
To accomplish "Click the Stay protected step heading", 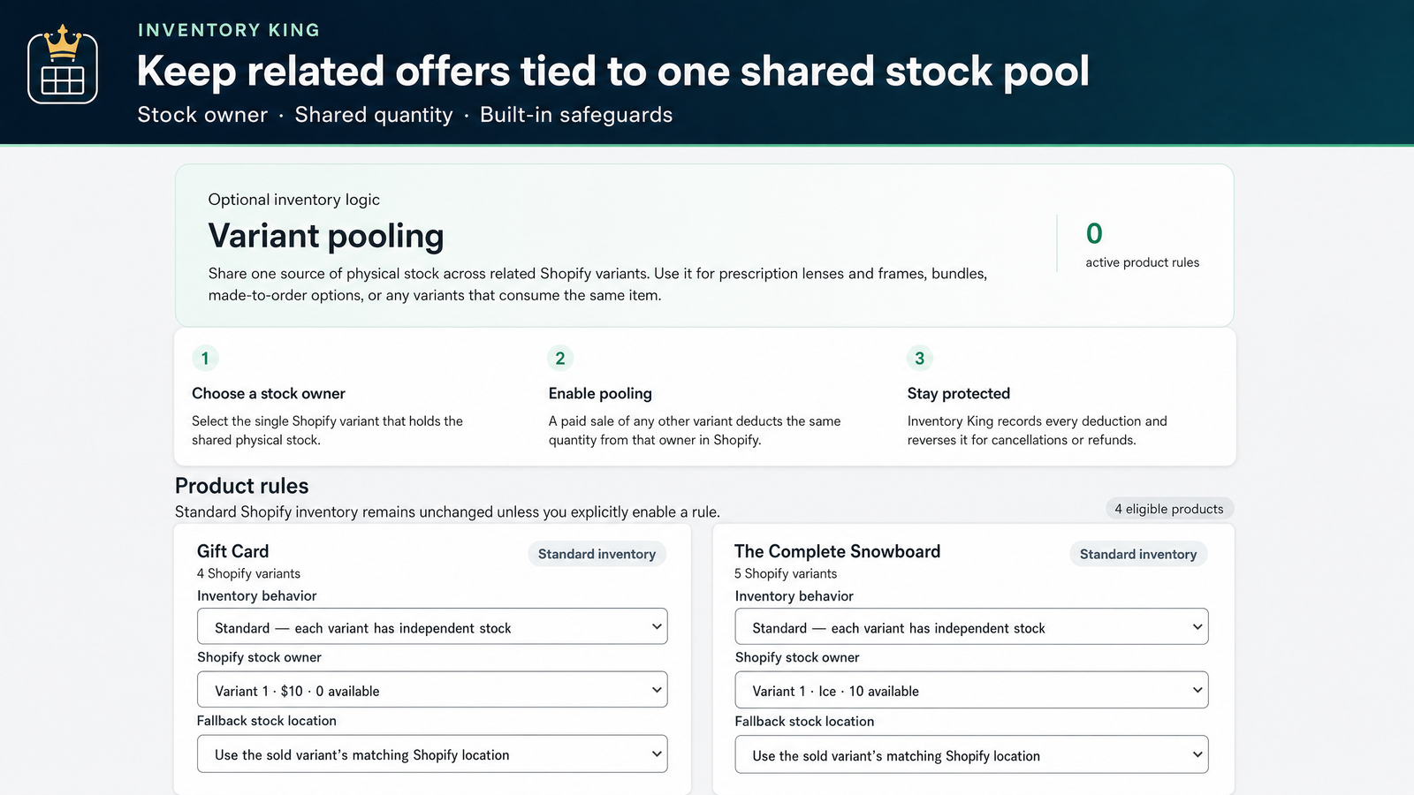I will [959, 393].
